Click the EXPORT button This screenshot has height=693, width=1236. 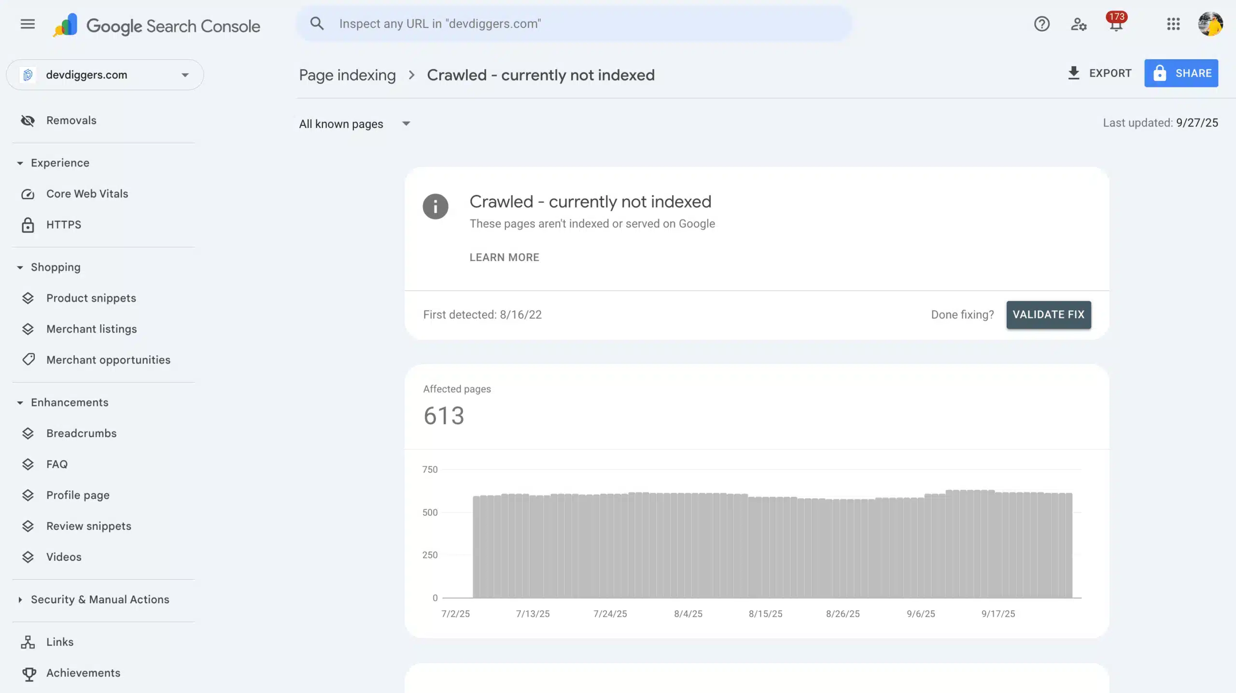tap(1099, 73)
